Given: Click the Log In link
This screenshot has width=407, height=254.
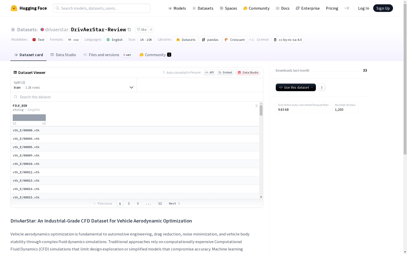Looking at the screenshot, I should point(364,8).
